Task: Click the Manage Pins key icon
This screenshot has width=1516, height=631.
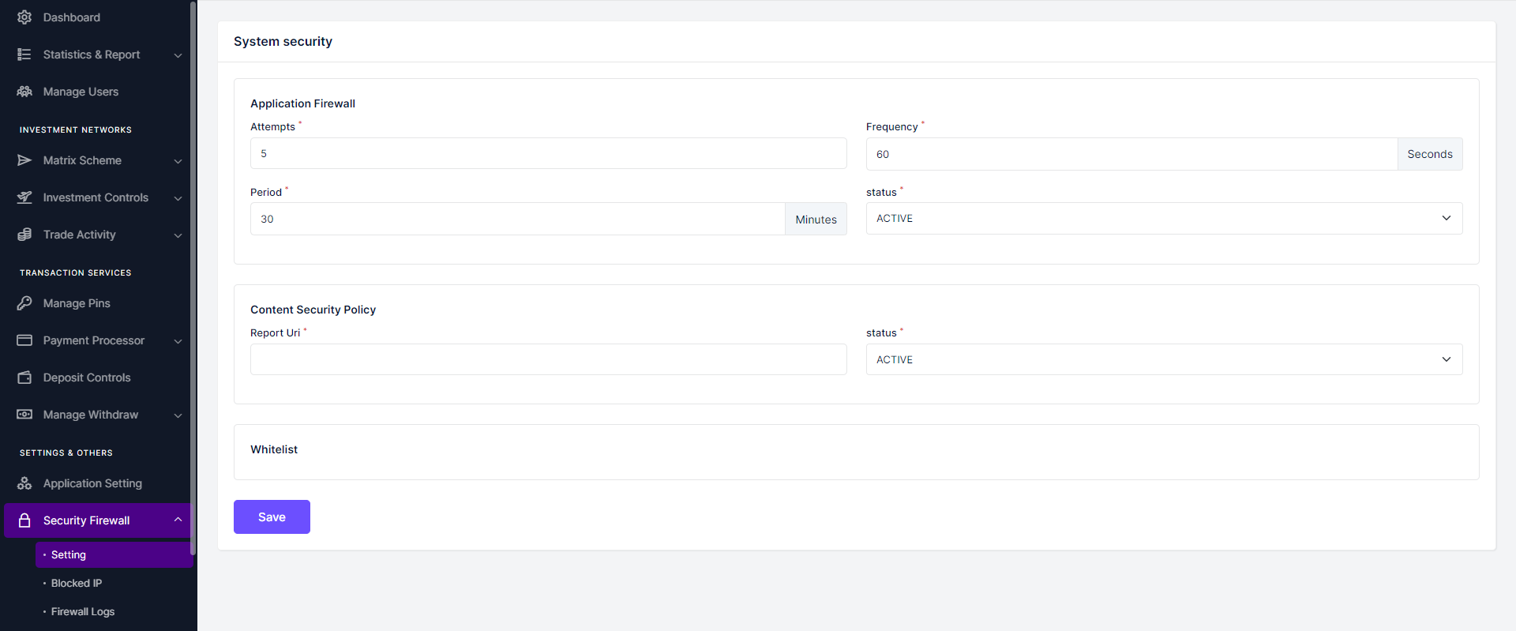Action: [24, 303]
